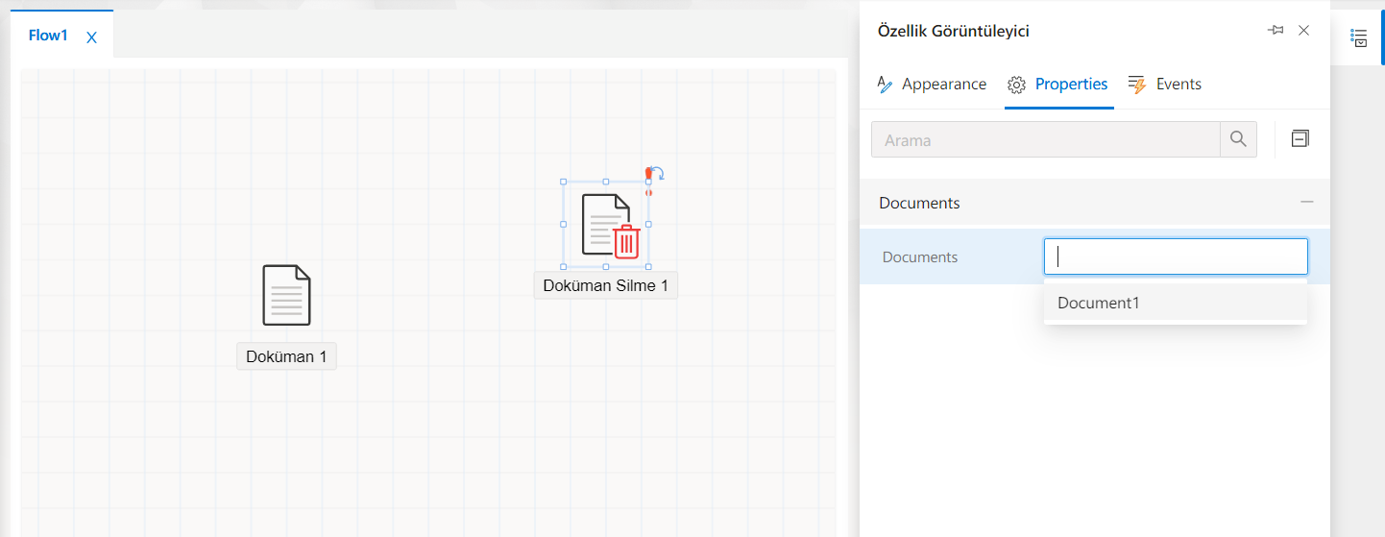Switch to the Appearance tab
This screenshot has width=1385, height=537.
point(932,85)
